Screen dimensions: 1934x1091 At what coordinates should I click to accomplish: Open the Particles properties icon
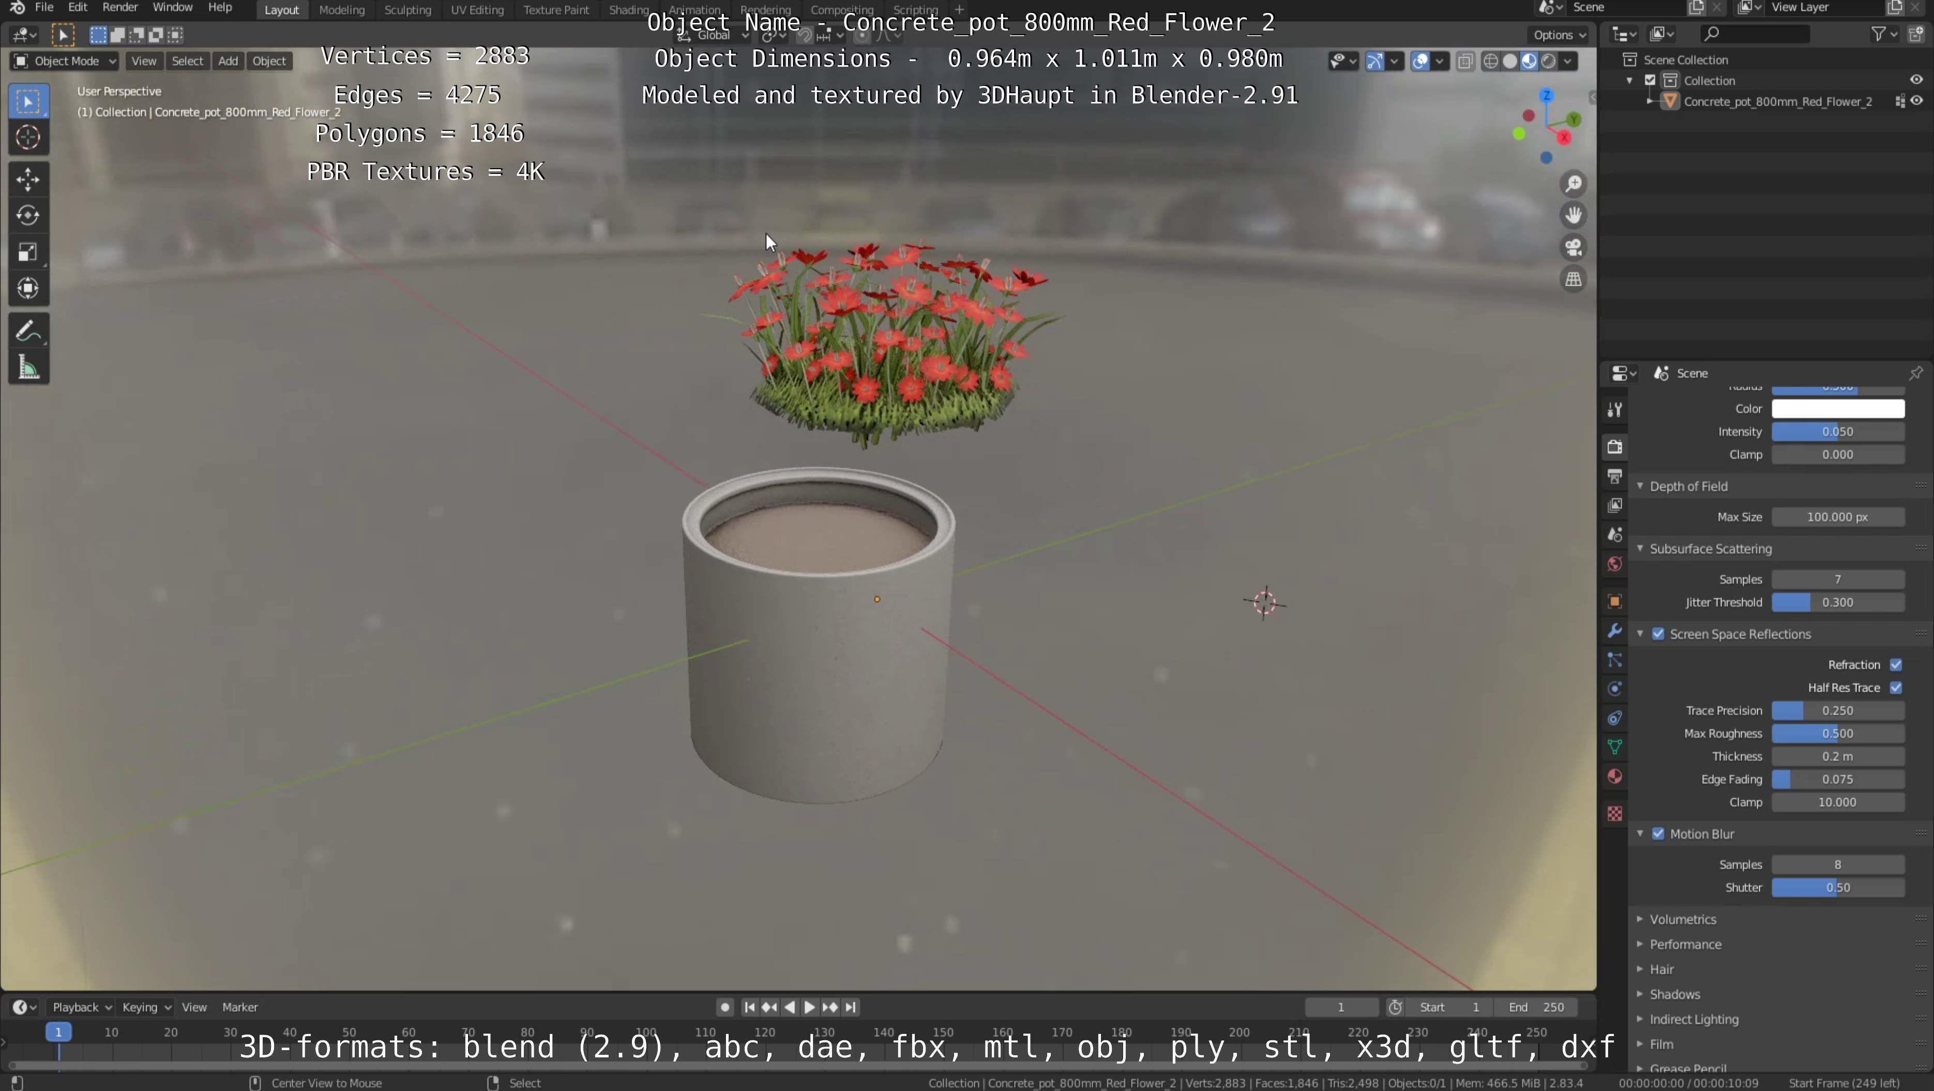tap(1614, 660)
